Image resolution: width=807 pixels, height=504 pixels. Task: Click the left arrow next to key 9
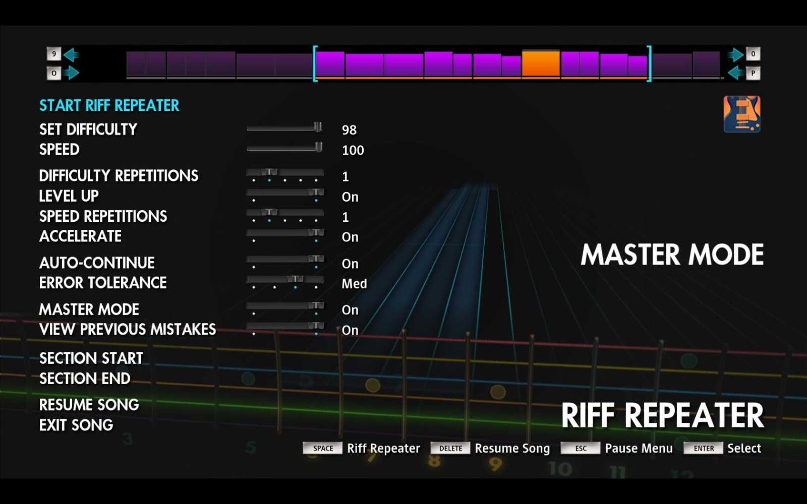71,54
